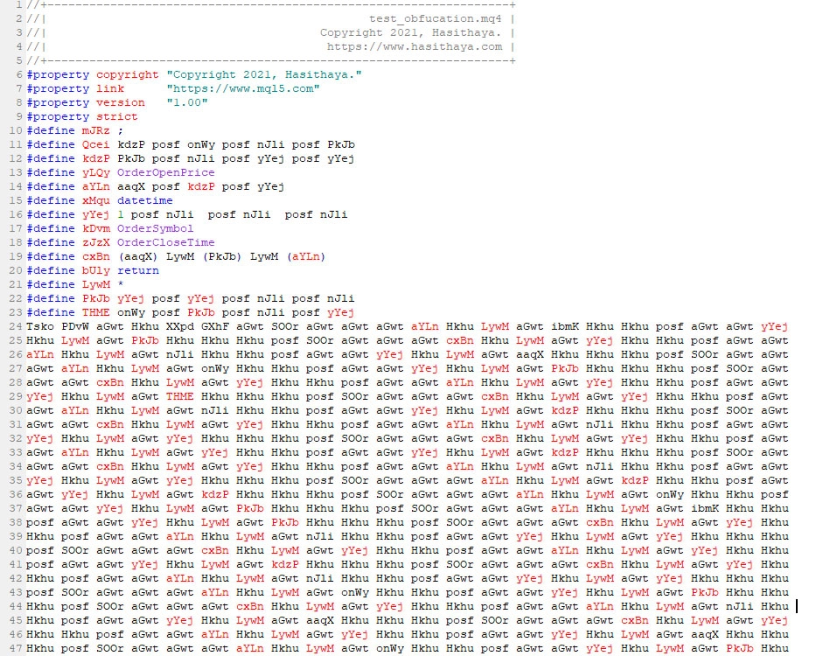
Task: Click the green number 1 on line 16
Action: click(x=121, y=214)
